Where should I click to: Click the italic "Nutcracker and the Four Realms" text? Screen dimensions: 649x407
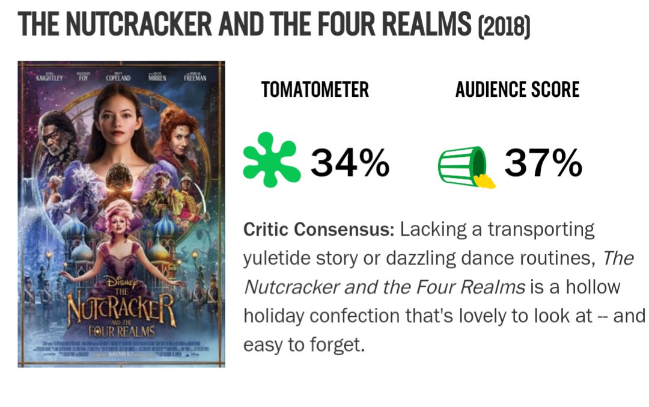click(385, 287)
